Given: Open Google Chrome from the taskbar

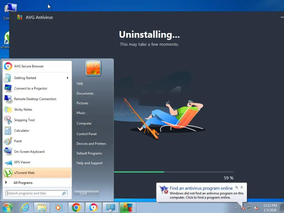Looking at the screenshot, I should coord(76,207).
